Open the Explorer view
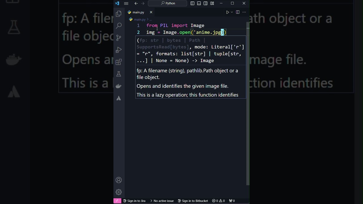This screenshot has width=363, height=204. (x=119, y=14)
